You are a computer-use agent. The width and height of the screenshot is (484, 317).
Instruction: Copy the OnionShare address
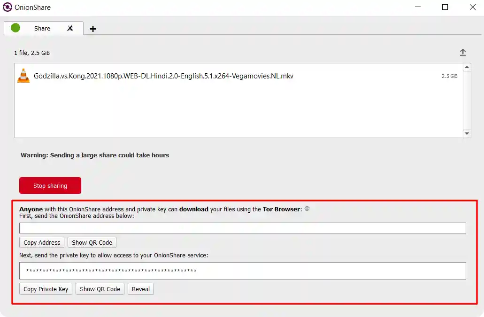(41, 242)
